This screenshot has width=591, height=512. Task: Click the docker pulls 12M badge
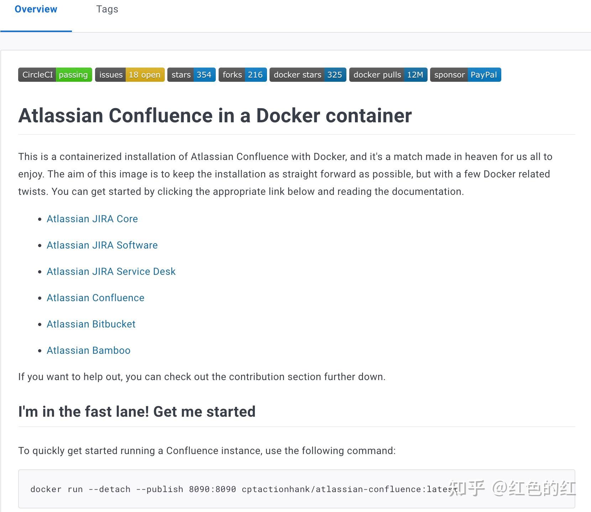point(388,75)
